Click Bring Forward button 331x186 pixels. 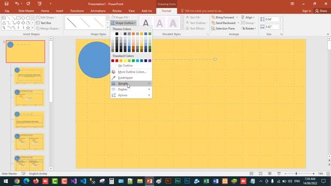pos(223,17)
